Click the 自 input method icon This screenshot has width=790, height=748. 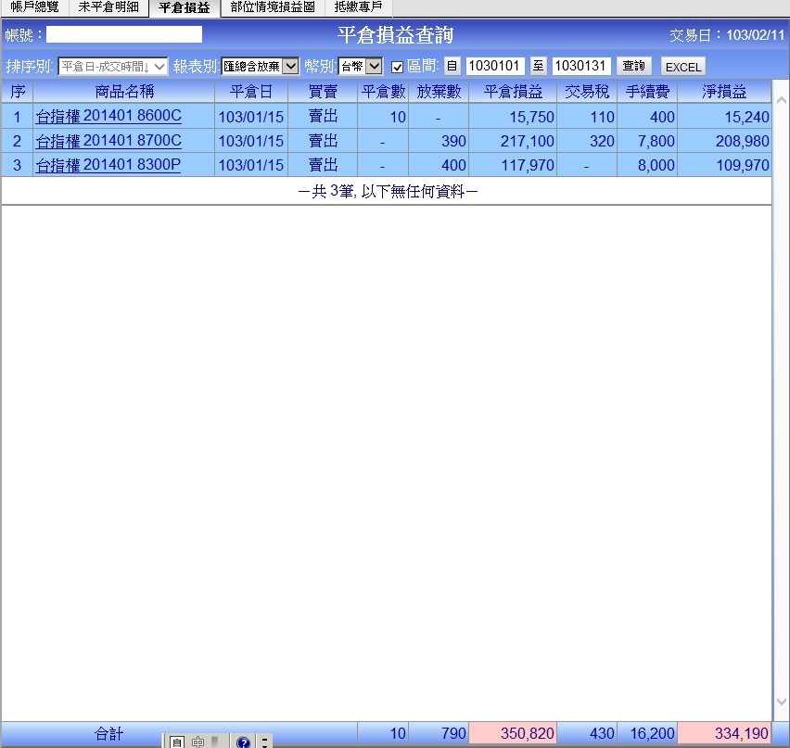pyautogui.click(x=176, y=742)
